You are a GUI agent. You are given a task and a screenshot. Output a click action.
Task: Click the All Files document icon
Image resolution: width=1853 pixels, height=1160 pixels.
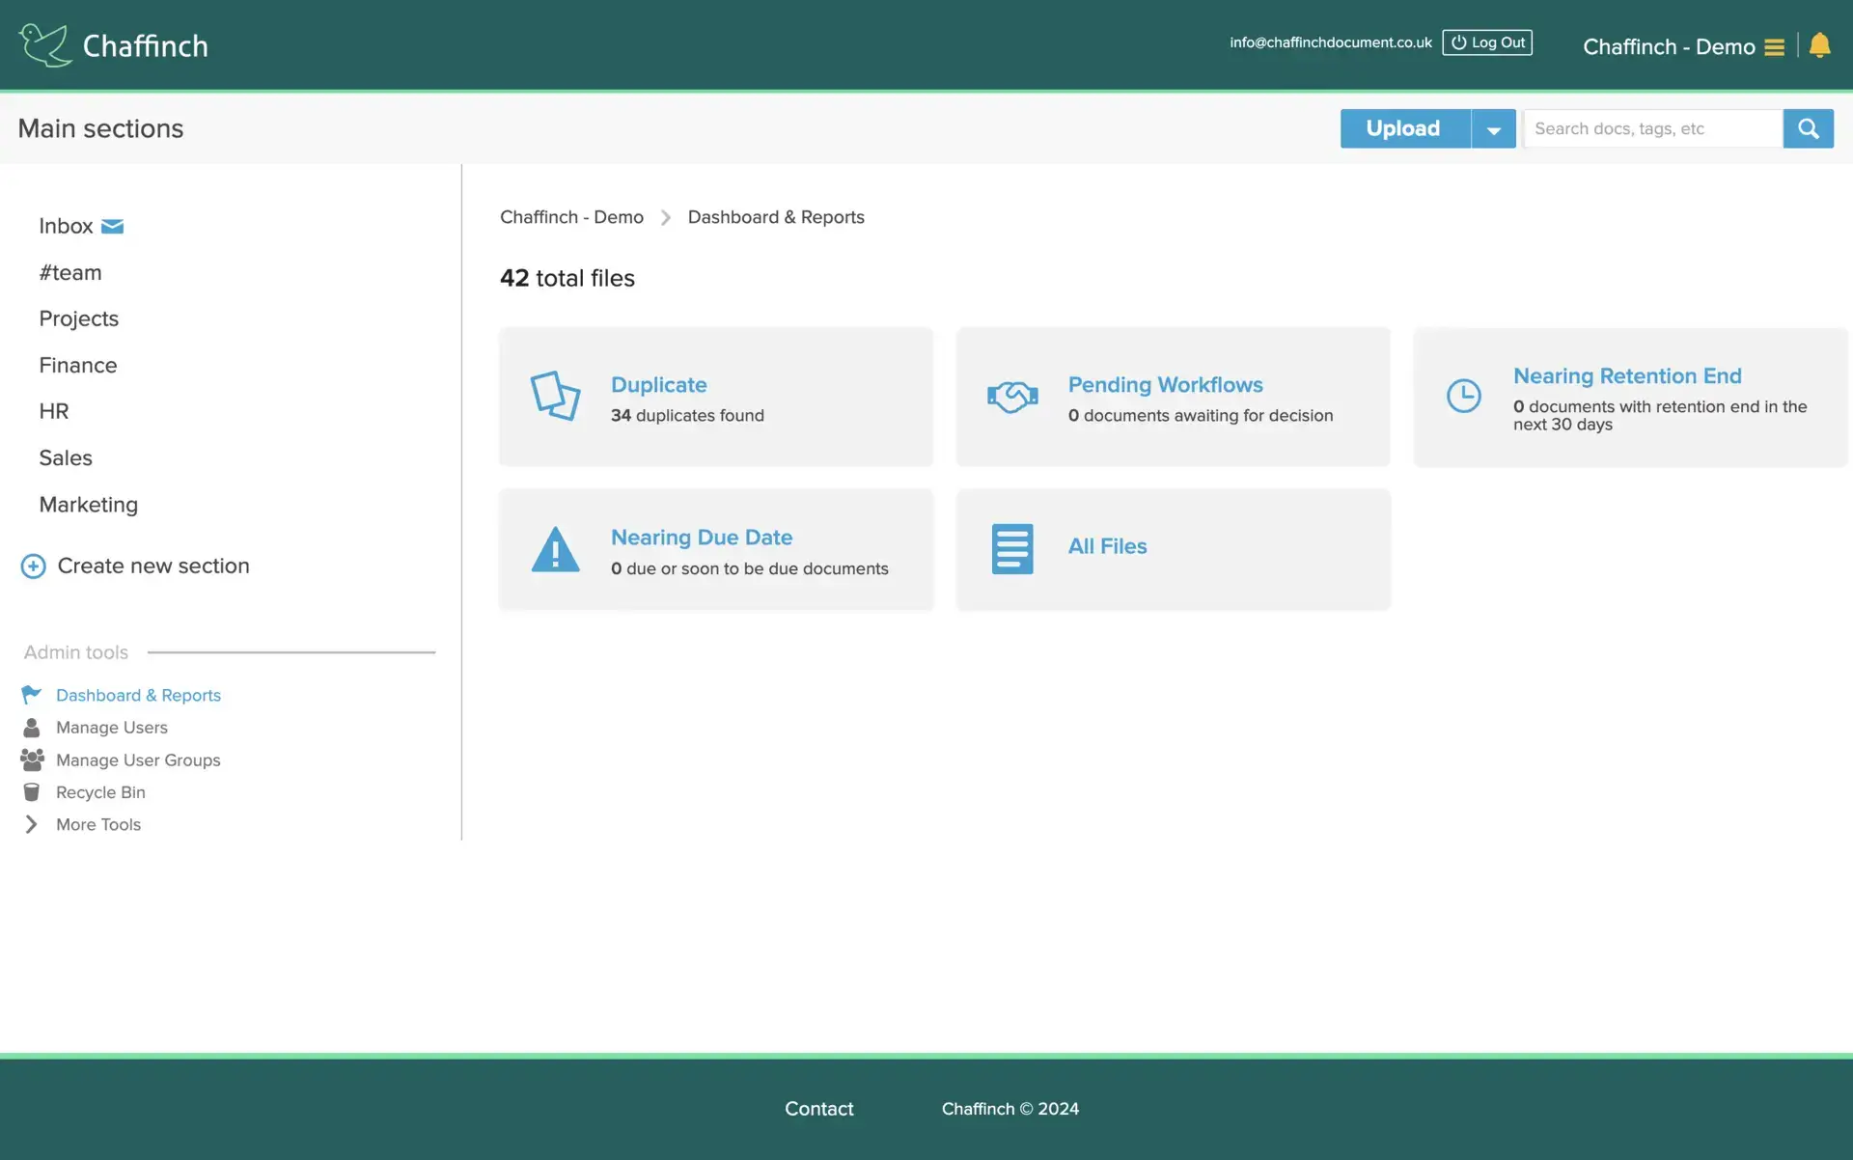tap(1011, 548)
